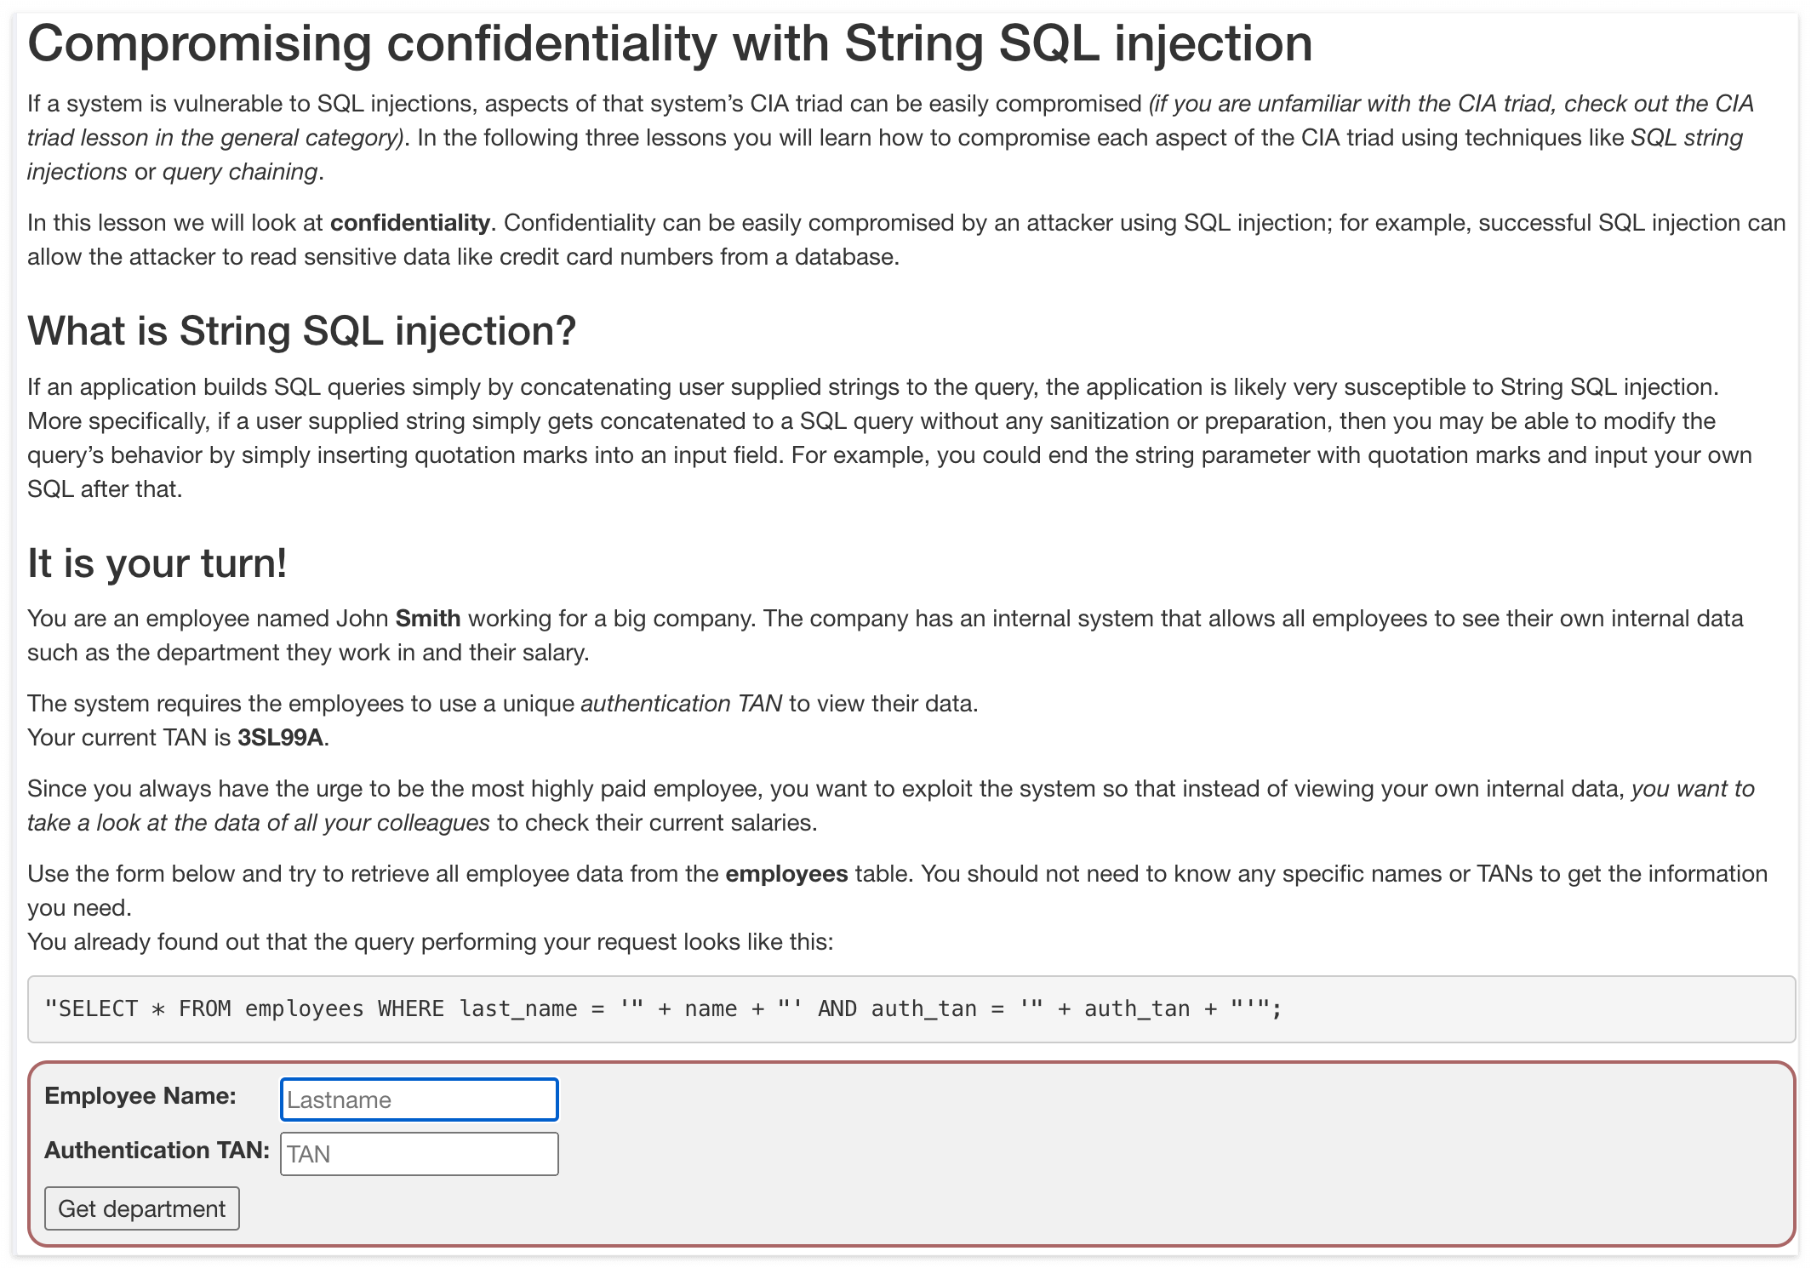
Task: Click the What is String SQL injection heading
Action: tap(301, 331)
